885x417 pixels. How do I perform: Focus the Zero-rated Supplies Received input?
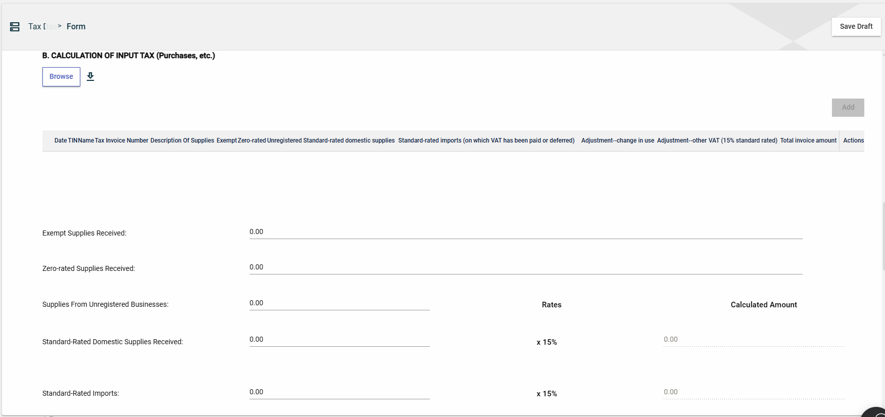pos(525,267)
